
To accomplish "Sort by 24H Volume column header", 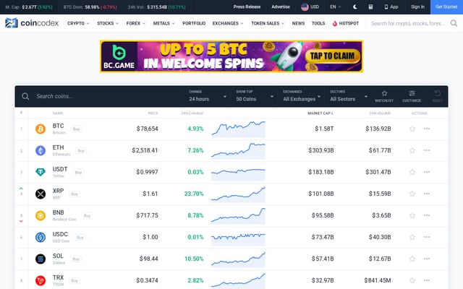I will click(380, 113).
